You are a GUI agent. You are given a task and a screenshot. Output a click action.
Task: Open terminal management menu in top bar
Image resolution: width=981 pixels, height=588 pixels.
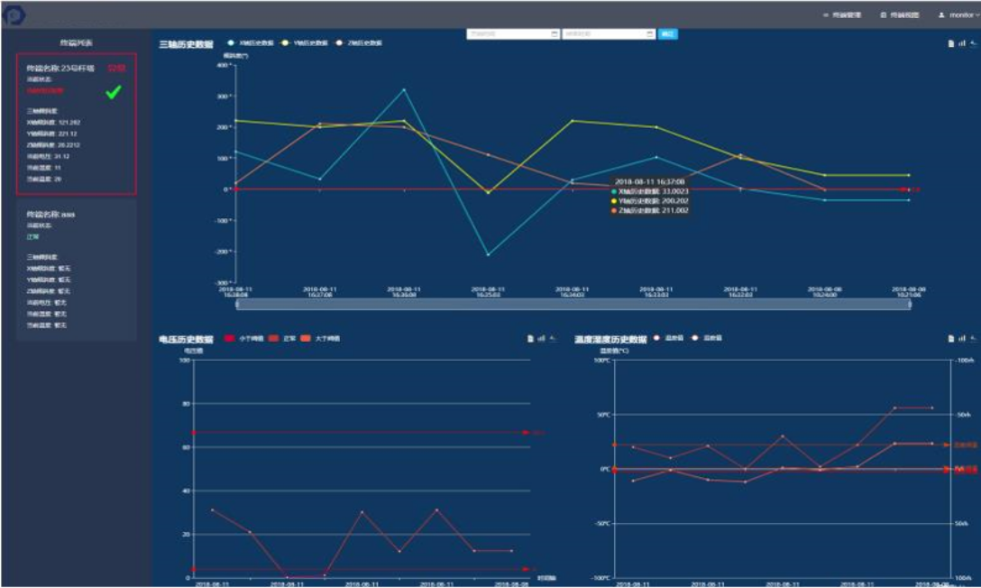pyautogui.click(x=842, y=15)
